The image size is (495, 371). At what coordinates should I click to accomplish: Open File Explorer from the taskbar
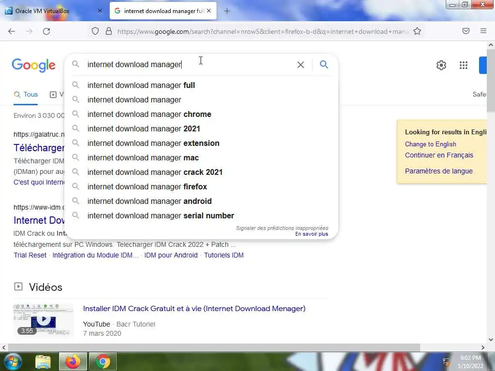tap(43, 362)
